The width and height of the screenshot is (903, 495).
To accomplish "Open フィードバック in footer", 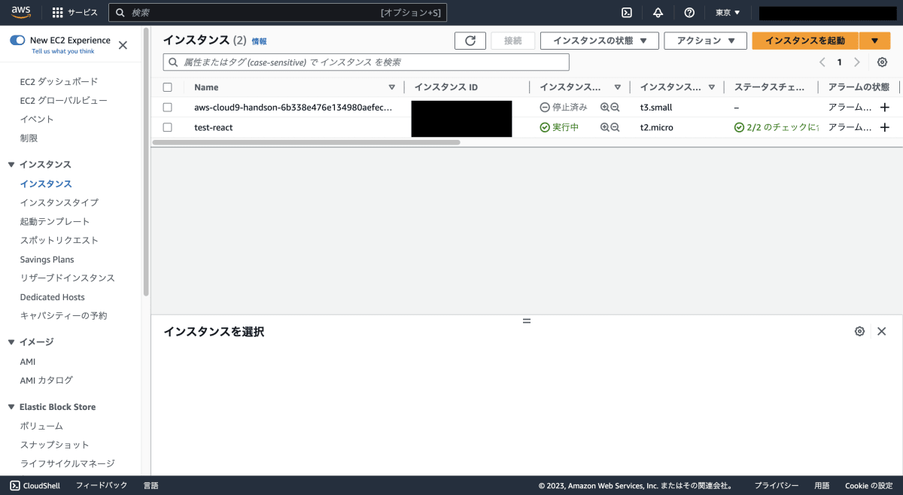I will [x=102, y=486].
